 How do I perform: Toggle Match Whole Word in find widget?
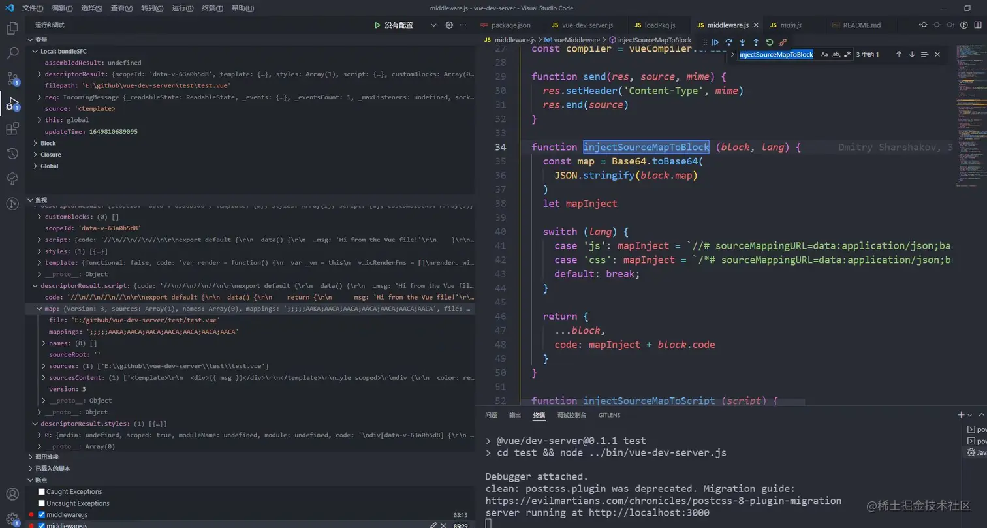[x=836, y=55]
